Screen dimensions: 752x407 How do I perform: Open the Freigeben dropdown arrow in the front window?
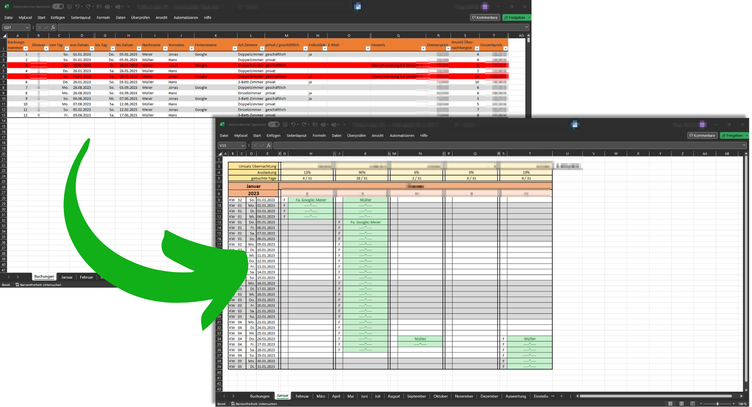point(747,135)
